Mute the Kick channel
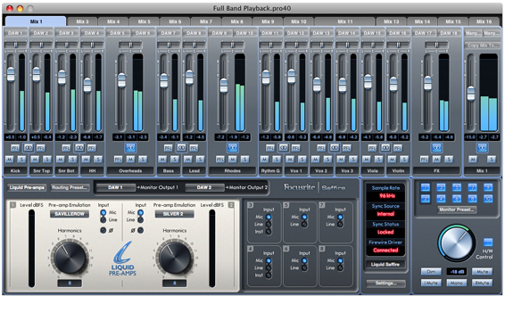The width and height of the screenshot is (505, 329). click(9, 160)
